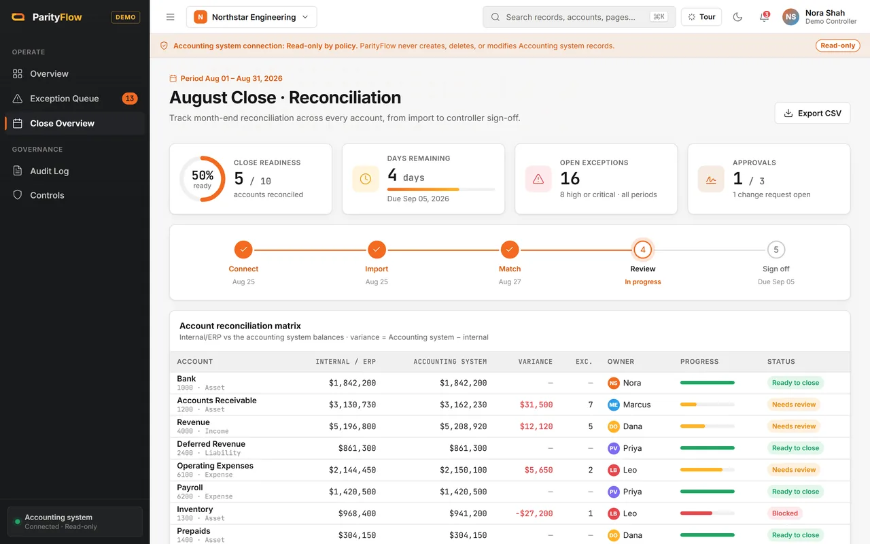Click Nora Shah's NS avatar in header
Image resolution: width=870 pixels, height=544 pixels.
click(x=790, y=17)
